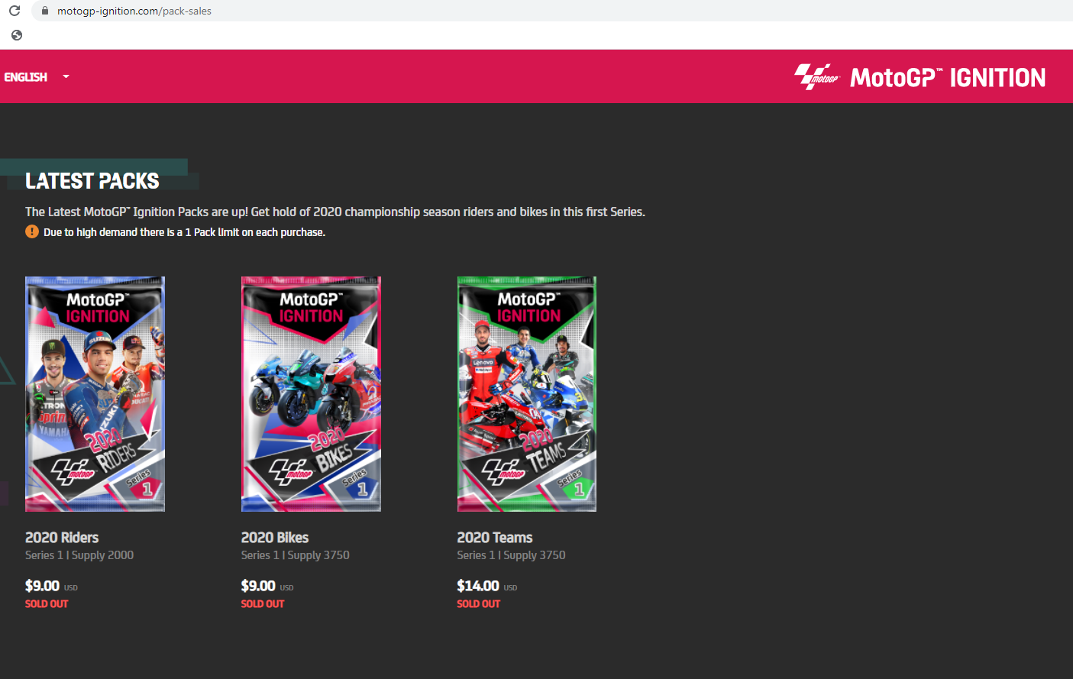Screen dimensions: 1073x679
Task: Open the 2020 Bikes pack image
Action: coord(311,394)
